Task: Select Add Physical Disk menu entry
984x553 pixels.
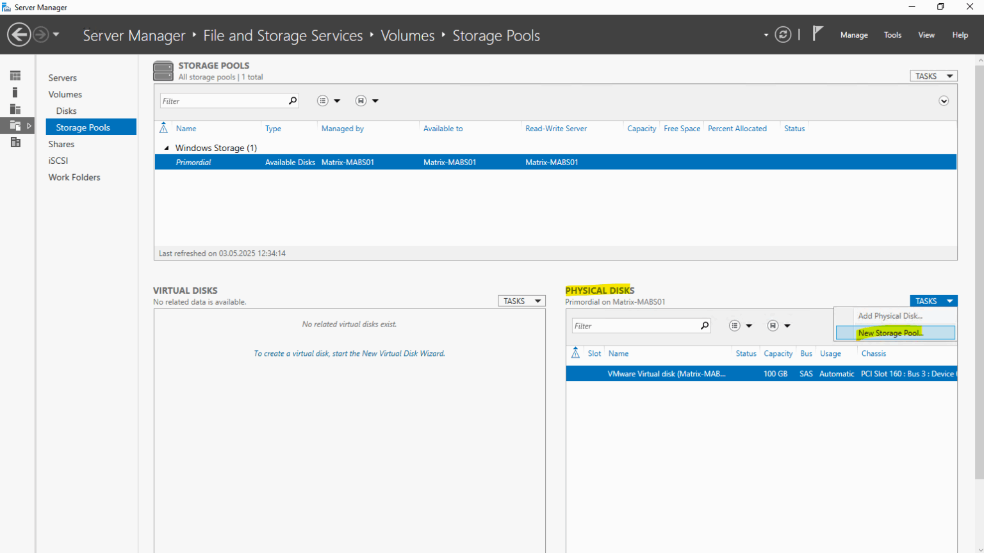Action: tap(890, 316)
